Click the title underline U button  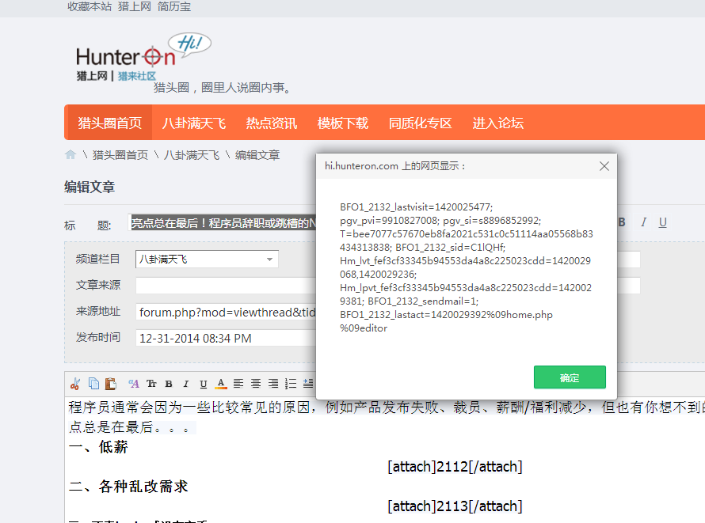pyautogui.click(x=663, y=222)
